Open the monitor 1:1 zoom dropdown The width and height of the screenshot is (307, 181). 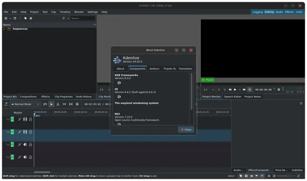click(x=207, y=90)
